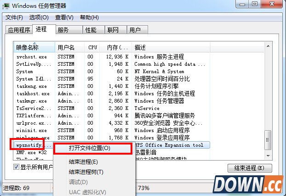
Task: Click the 结束进程(E) button
Action: click(x=250, y=168)
